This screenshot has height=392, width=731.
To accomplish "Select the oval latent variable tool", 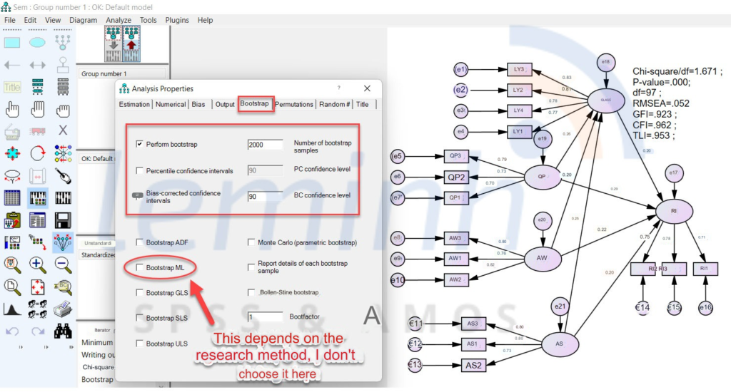I will tap(38, 43).
